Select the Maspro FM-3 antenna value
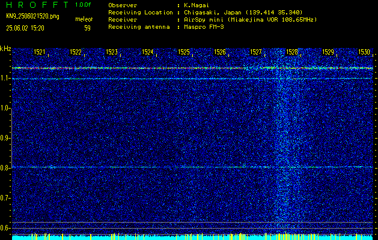Viewport: 378px width, 240px height. click(x=204, y=27)
